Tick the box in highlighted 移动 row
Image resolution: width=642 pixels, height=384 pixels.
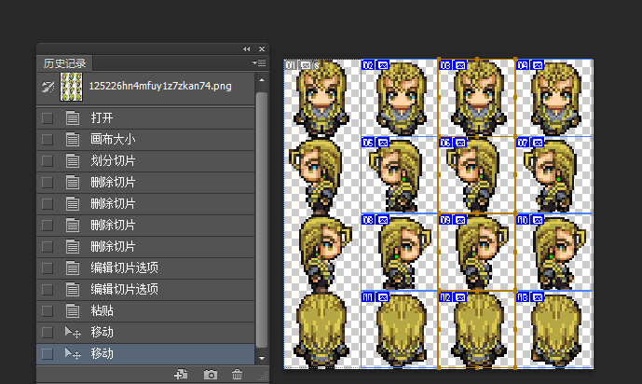point(48,354)
